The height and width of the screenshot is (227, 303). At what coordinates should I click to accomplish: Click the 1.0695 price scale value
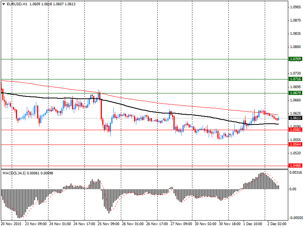[296, 87]
